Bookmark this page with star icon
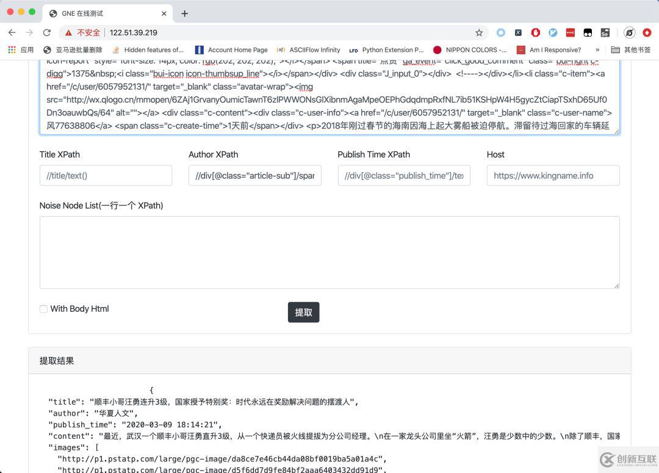The width and height of the screenshot is (659, 473). (x=479, y=32)
